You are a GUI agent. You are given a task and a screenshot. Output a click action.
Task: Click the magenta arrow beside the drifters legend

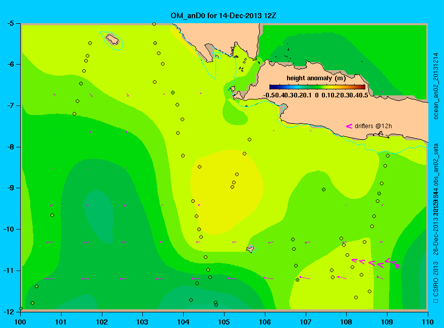click(x=349, y=126)
